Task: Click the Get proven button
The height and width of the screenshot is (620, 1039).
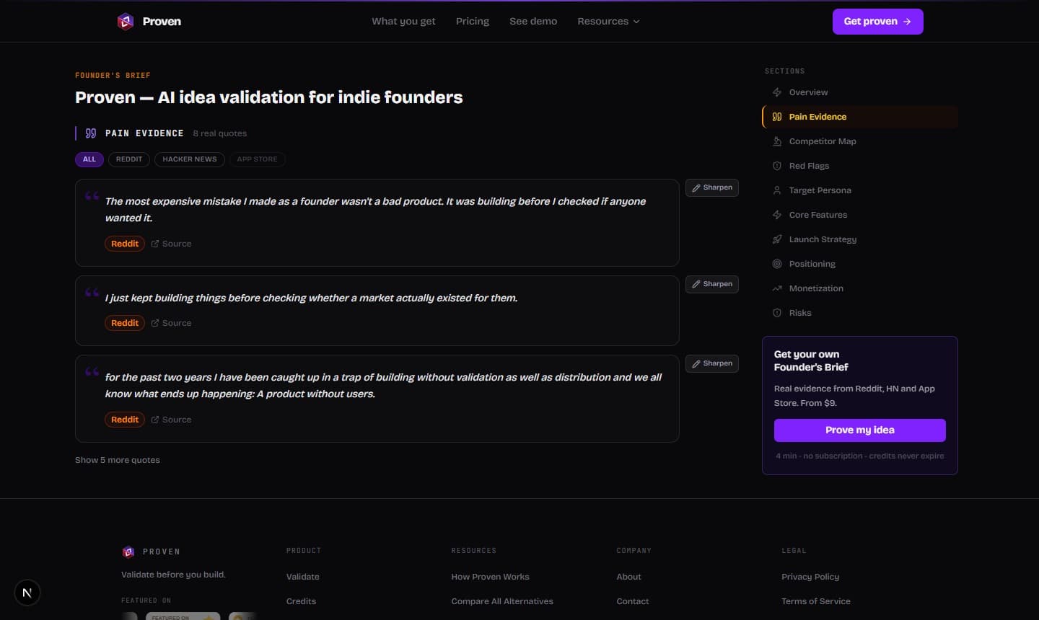Action: [877, 22]
